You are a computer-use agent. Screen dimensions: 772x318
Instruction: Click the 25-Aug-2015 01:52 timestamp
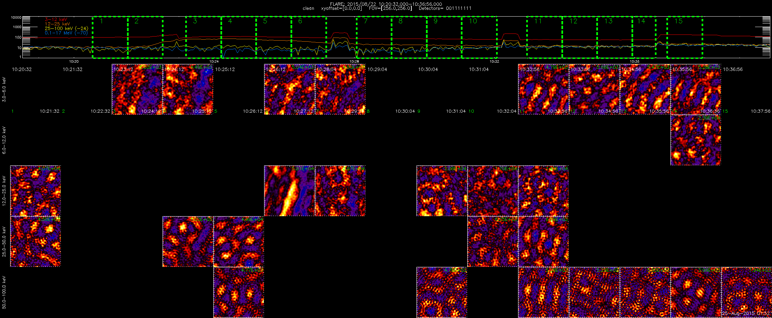tap(746, 313)
